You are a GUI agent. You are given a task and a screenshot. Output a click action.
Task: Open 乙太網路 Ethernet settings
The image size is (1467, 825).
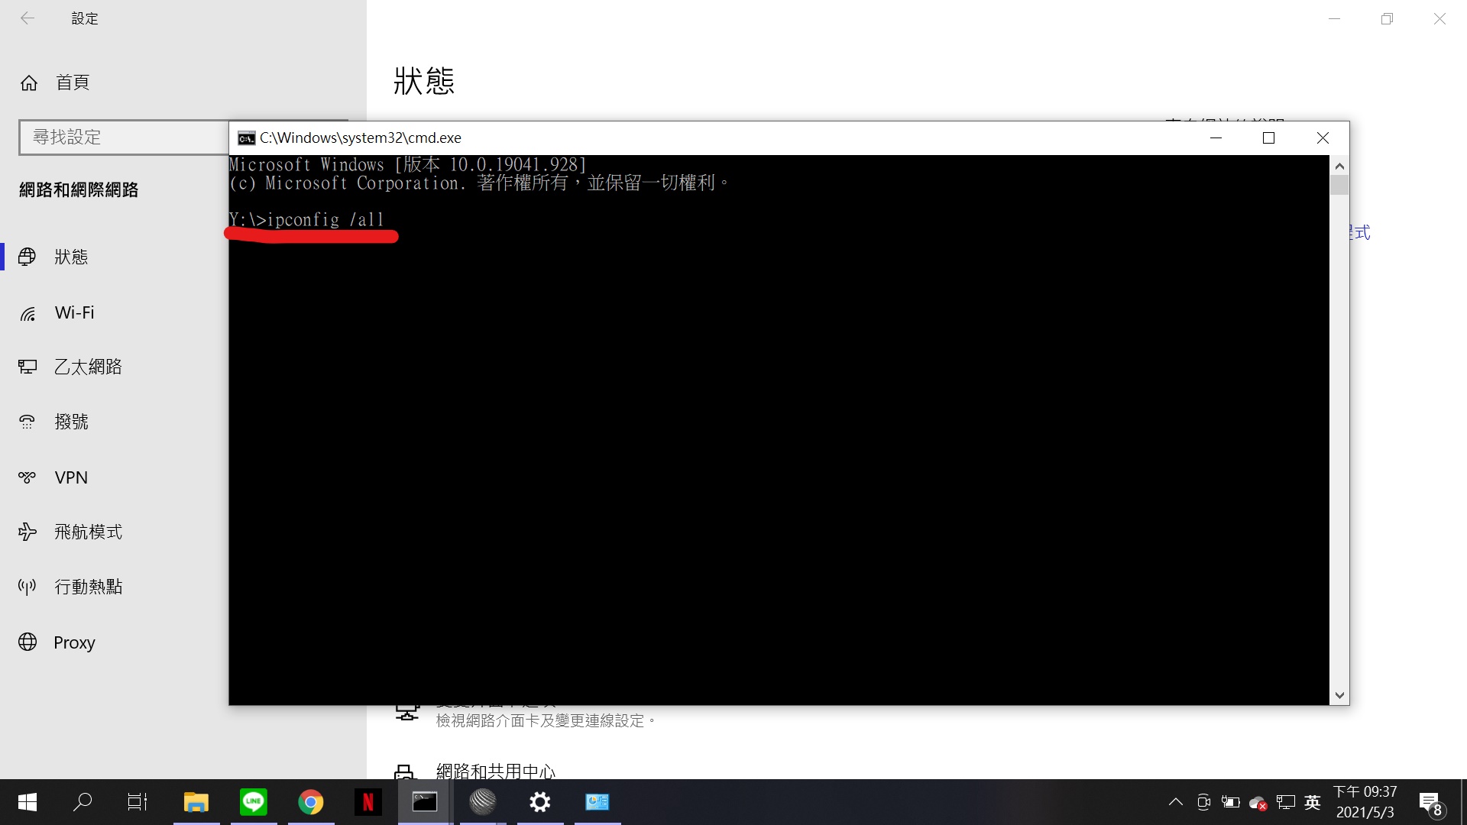[88, 367]
